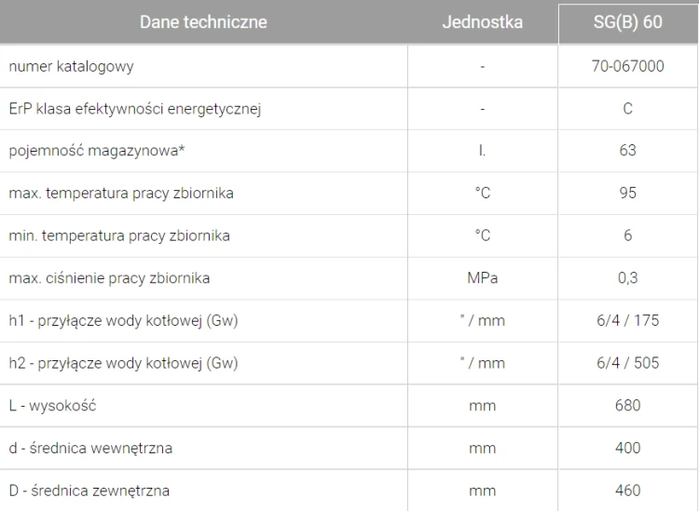Click the max temperature value 95
The width and height of the screenshot is (699, 511).
pos(627,193)
